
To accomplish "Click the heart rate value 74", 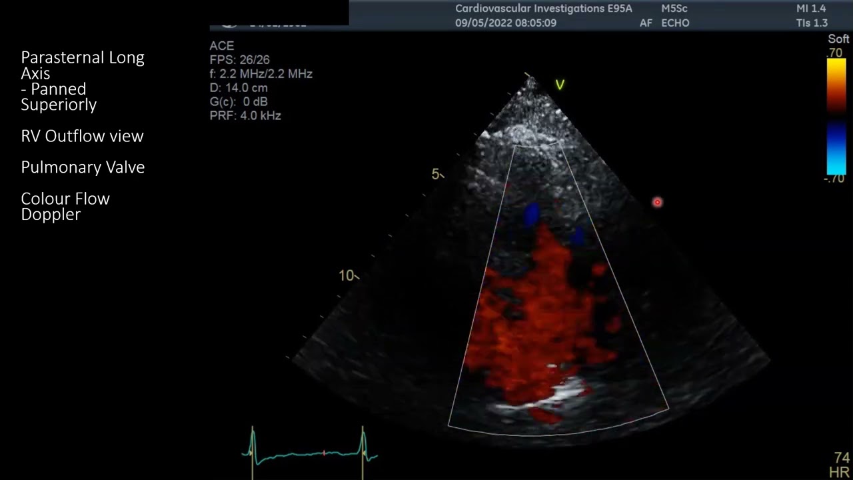I will [x=842, y=458].
